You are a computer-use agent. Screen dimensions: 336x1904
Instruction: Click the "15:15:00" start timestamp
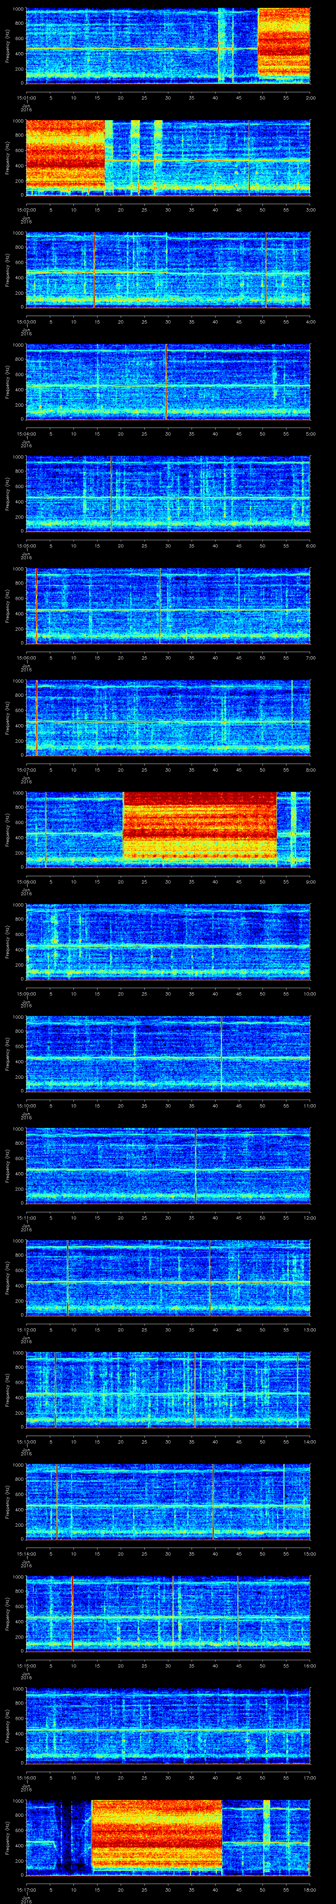tap(27, 1667)
